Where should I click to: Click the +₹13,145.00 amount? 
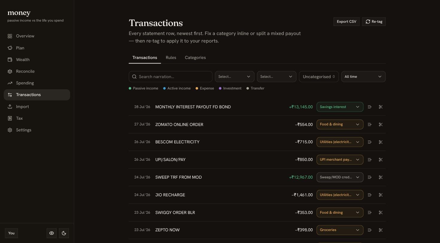301,107
